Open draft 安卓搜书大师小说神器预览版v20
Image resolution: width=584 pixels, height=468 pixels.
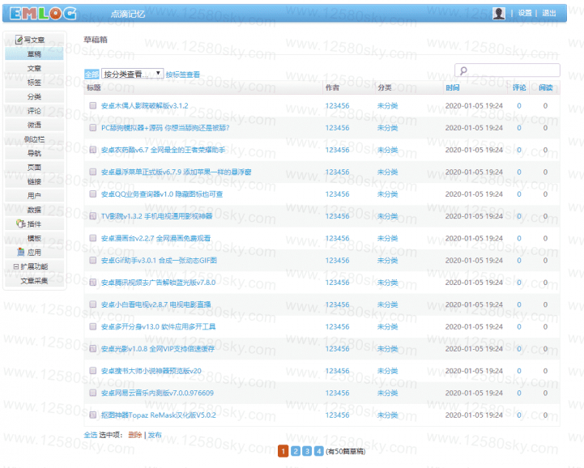point(151,371)
